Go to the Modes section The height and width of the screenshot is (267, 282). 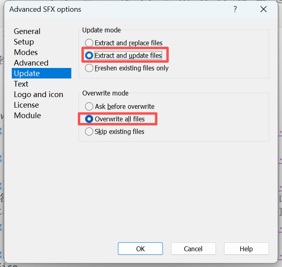[26, 52]
